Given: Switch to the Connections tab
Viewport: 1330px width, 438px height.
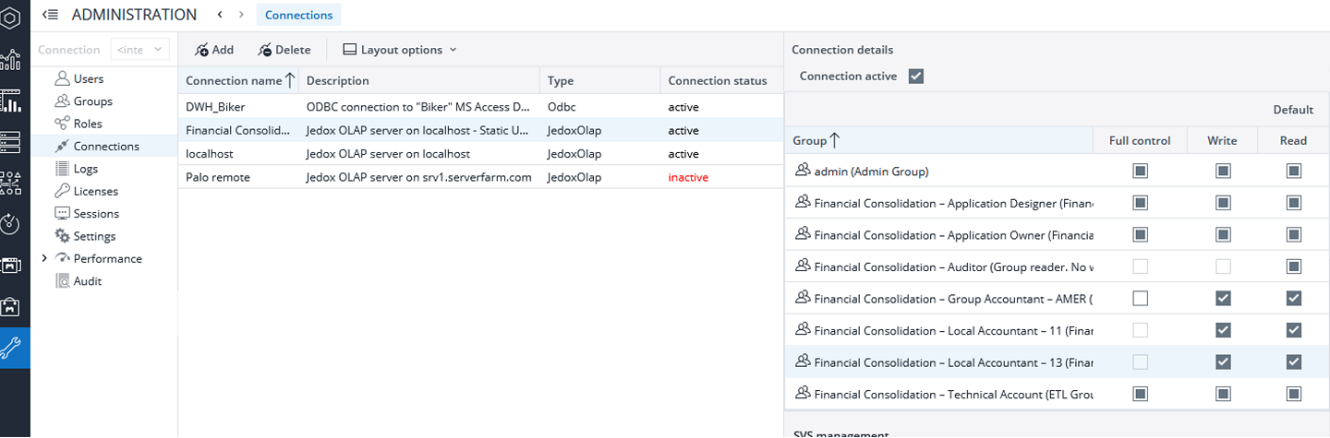Looking at the screenshot, I should pyautogui.click(x=298, y=15).
